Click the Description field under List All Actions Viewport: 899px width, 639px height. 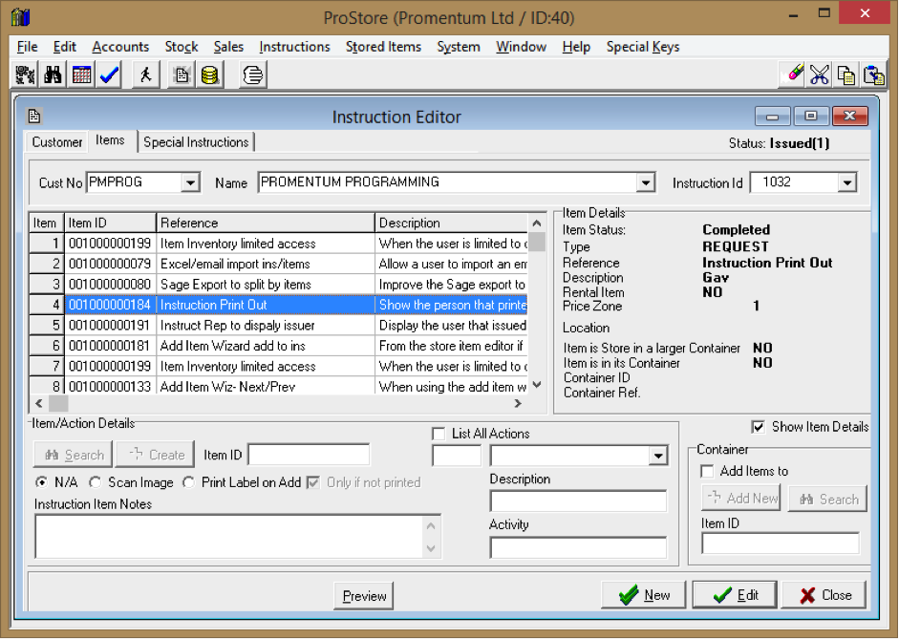(x=579, y=501)
